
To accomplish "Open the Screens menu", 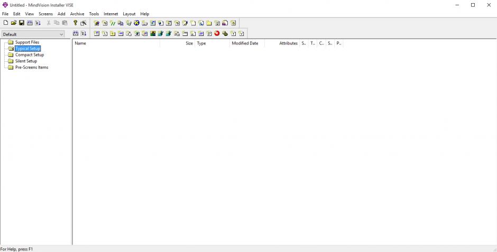I will (x=45, y=14).
